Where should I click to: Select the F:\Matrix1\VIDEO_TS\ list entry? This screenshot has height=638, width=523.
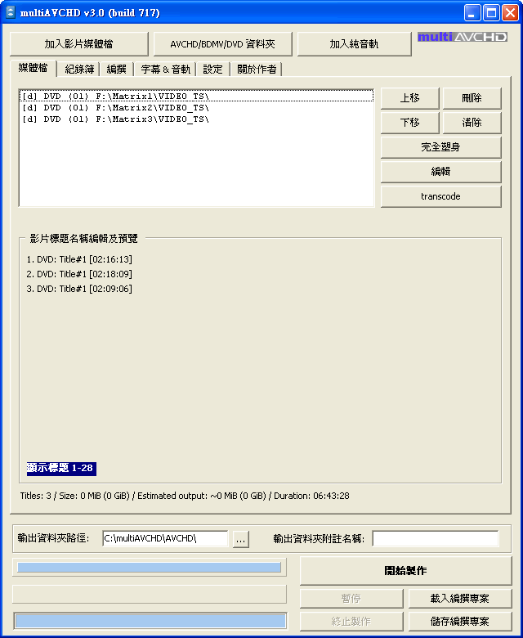[x=196, y=97]
